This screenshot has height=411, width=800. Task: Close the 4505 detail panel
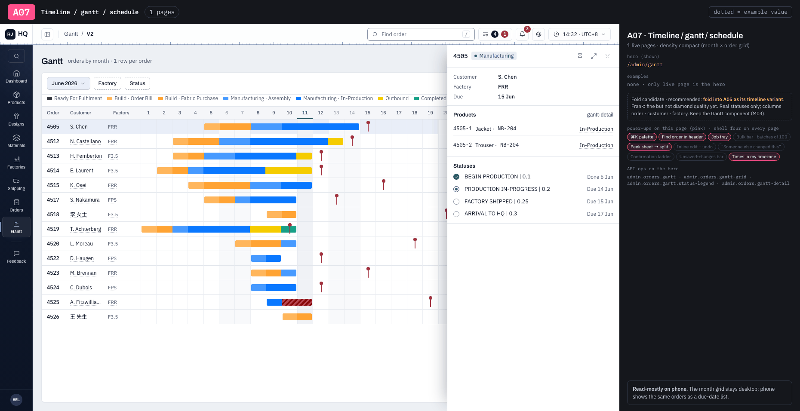coord(607,56)
